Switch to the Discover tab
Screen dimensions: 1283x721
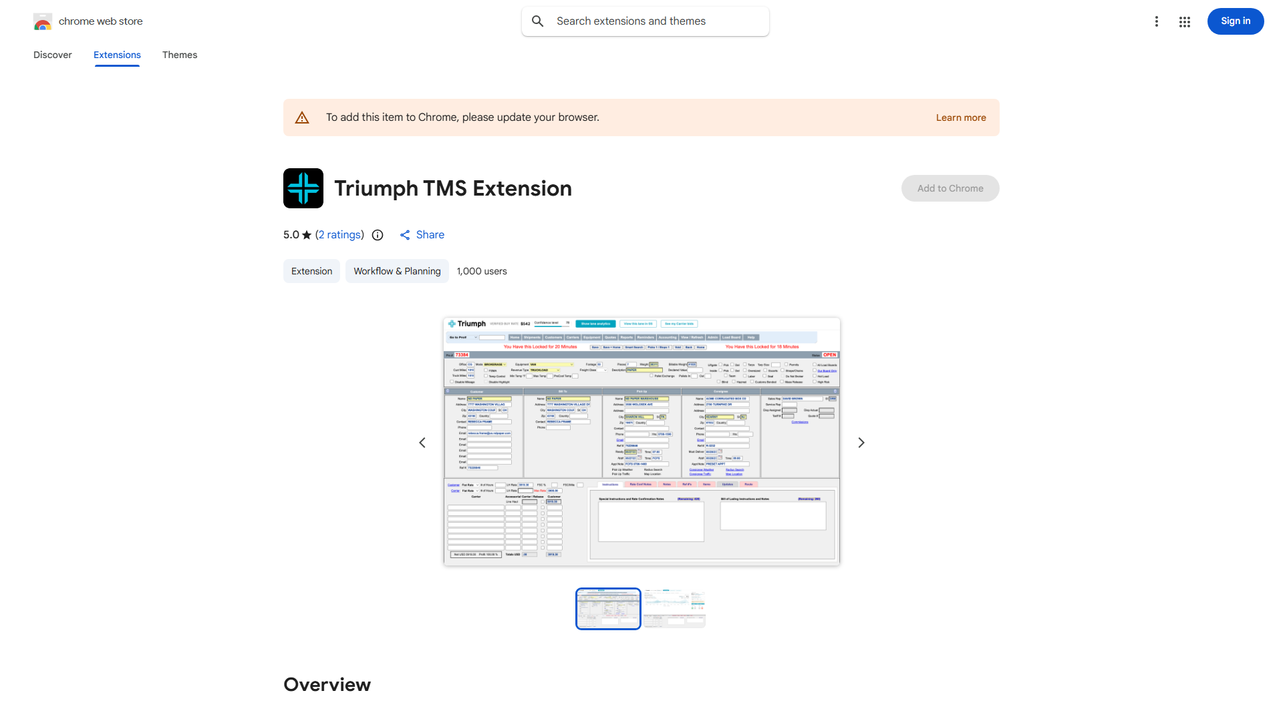53,55
